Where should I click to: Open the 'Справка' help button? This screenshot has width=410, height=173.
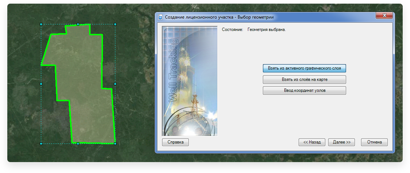pyautogui.click(x=175, y=142)
